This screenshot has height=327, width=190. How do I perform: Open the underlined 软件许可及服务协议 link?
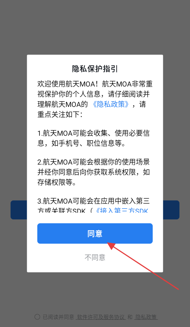[x=101, y=317]
